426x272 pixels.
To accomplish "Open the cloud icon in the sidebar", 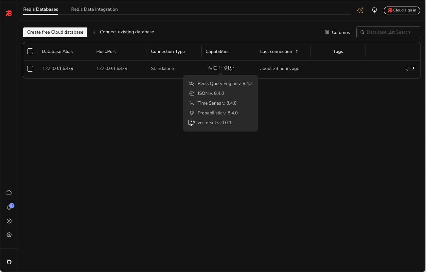I will pos(9,192).
